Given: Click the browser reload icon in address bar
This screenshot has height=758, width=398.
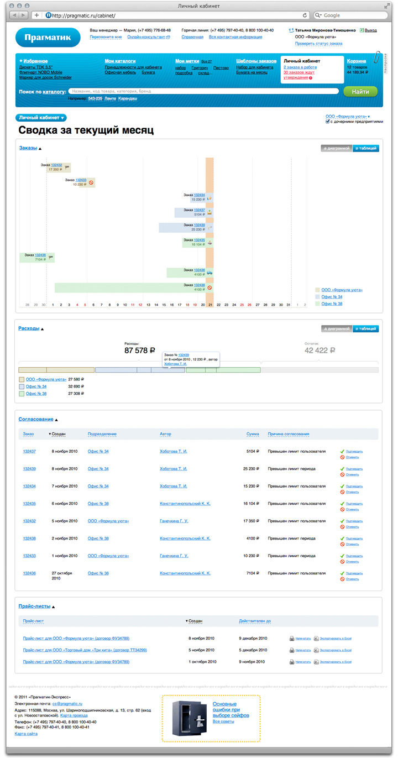Looking at the screenshot, I should [305, 15].
